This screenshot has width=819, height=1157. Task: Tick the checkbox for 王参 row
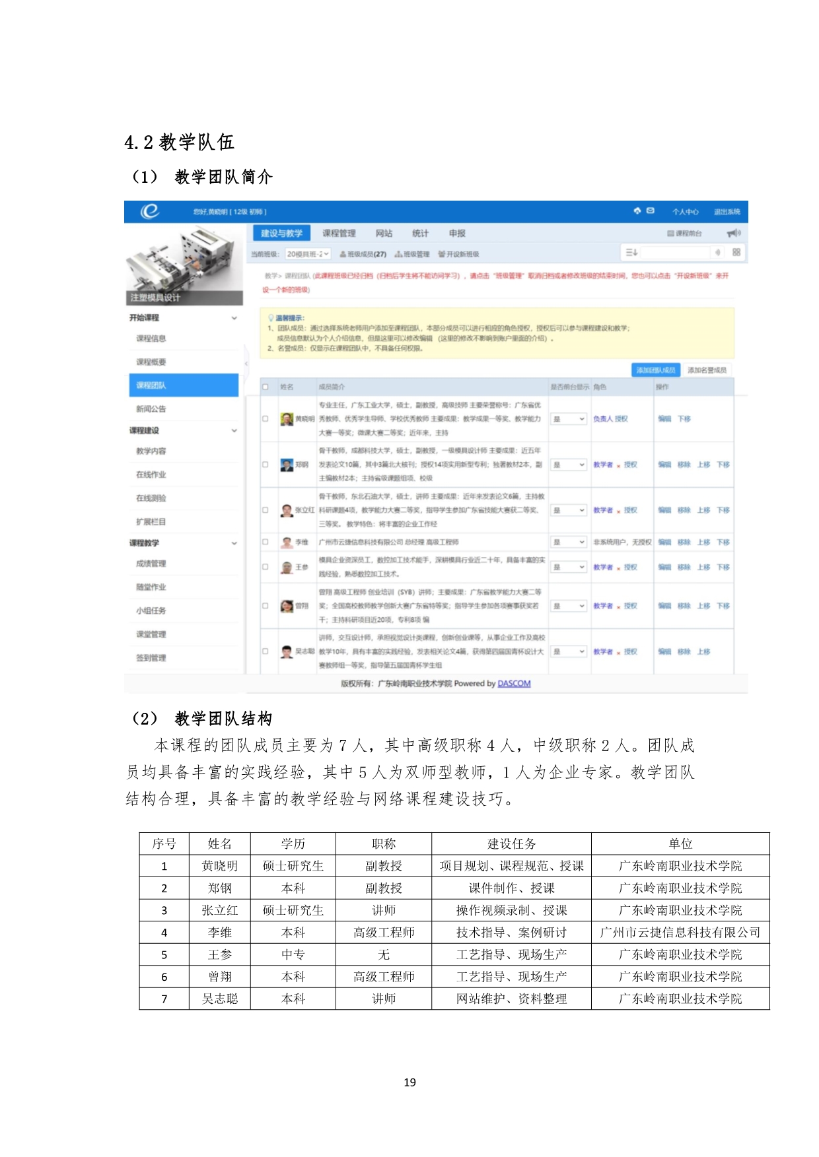point(266,567)
